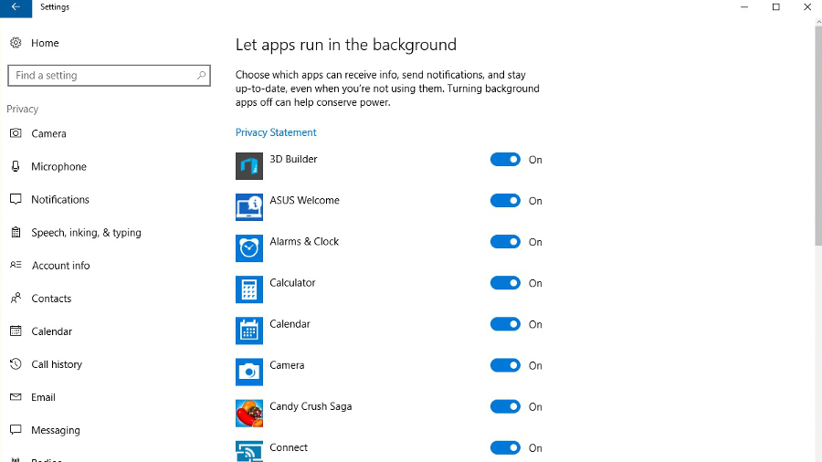This screenshot has height=462, width=822.
Task: Toggle Connect background setting
Action: pyautogui.click(x=505, y=448)
